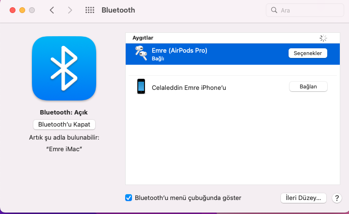This screenshot has width=349, height=214.
Task: Turn off Bluetooth with "Bluetooth'u Kapat"
Action: pos(64,124)
